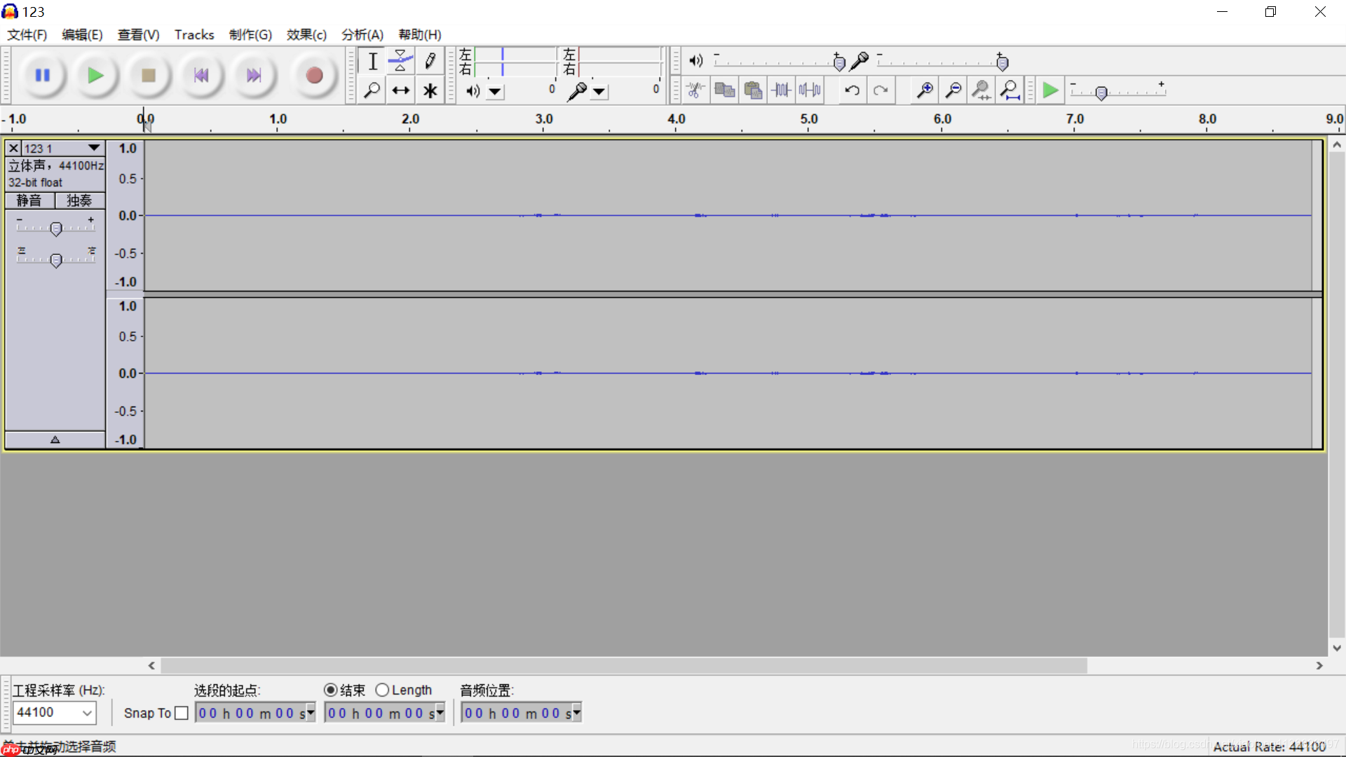This screenshot has width=1346, height=757.
Task: Click the Trim audio icon
Action: coord(781,90)
